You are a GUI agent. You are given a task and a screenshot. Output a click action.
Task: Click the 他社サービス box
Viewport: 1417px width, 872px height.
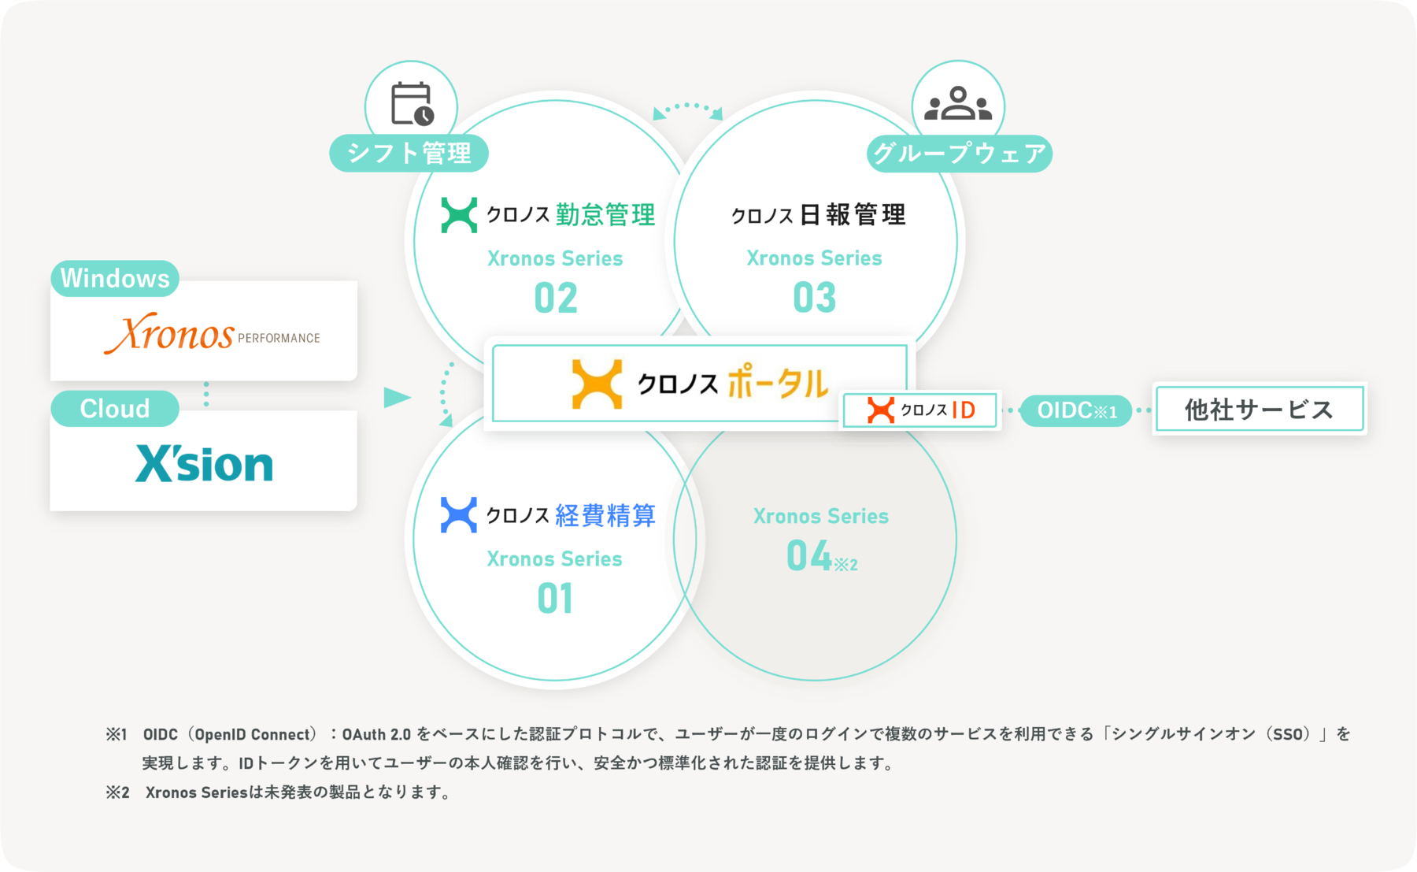(1260, 409)
